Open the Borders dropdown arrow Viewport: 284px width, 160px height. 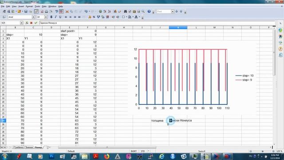click(126, 17)
